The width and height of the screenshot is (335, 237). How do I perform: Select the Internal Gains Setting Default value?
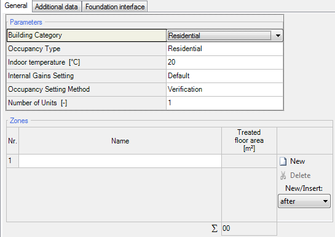click(225, 76)
